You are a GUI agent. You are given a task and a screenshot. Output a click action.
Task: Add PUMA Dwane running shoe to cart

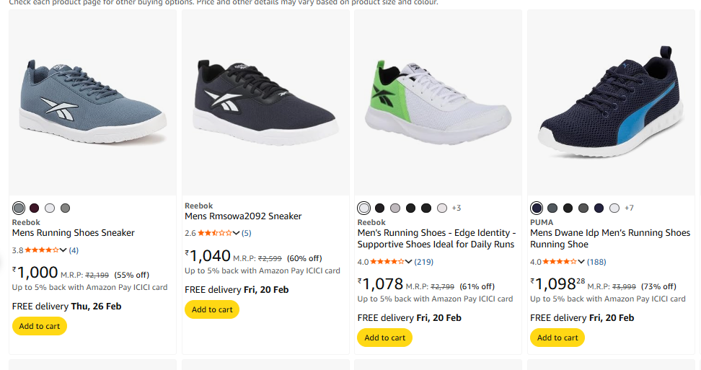[557, 338]
